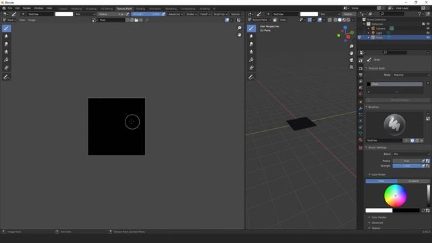Choose the Clone tool in the 3D viewport
Screen dimensions: 432x243
pos(251,52)
